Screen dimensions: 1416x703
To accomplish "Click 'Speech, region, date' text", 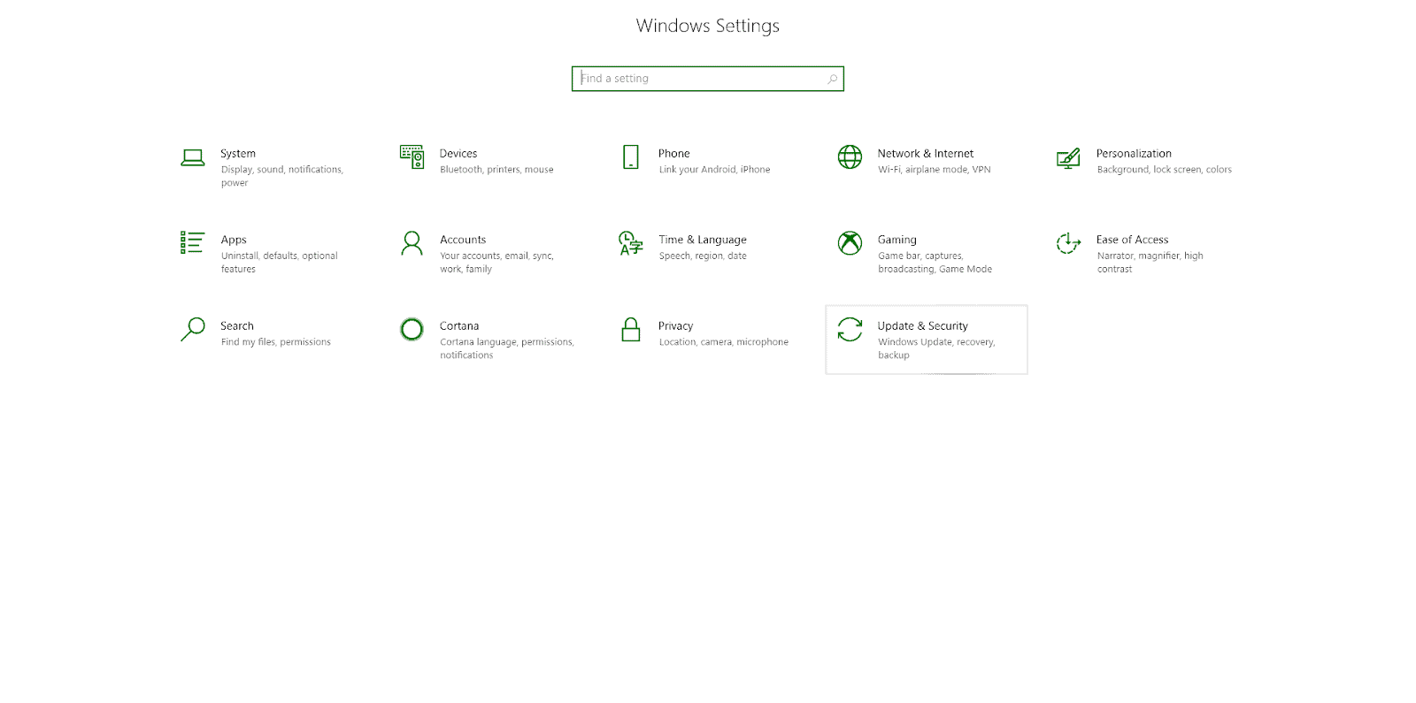I will [x=703, y=256].
